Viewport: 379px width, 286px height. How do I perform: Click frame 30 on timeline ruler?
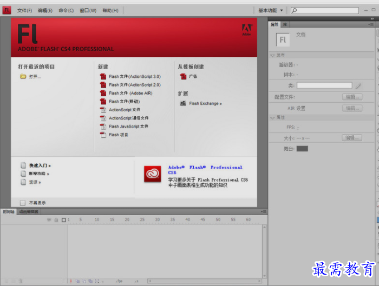click(x=158, y=220)
